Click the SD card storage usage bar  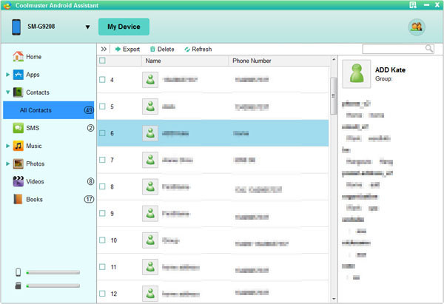[x=53, y=286]
